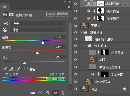Click the 色相 slider handle

43,43
